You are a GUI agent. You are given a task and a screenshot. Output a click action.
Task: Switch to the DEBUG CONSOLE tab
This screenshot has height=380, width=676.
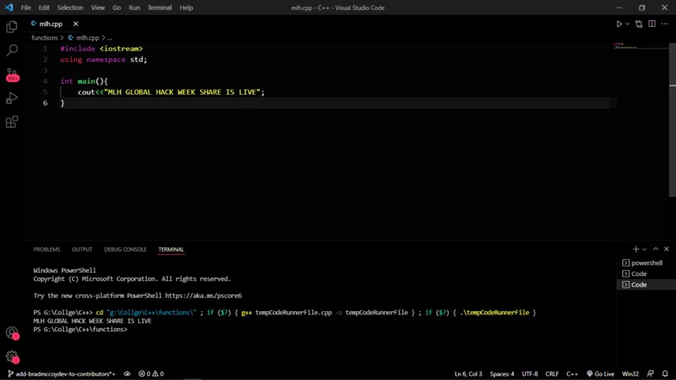click(125, 249)
